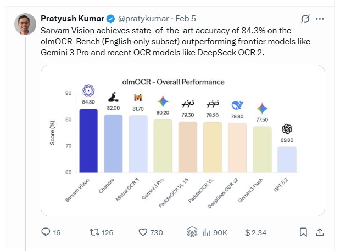Open the share tweet icon

pos(319,232)
